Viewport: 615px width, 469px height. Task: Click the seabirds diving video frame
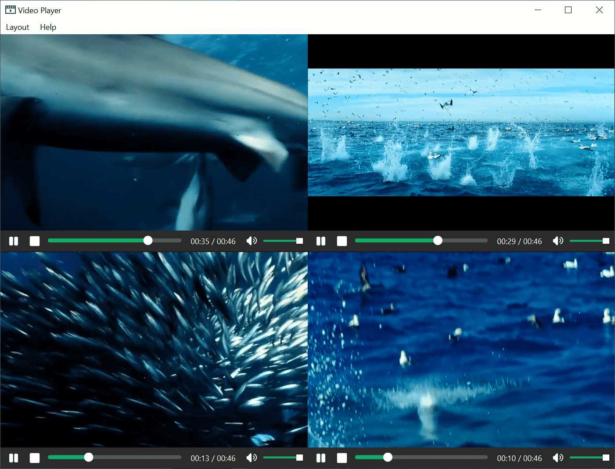click(x=461, y=132)
